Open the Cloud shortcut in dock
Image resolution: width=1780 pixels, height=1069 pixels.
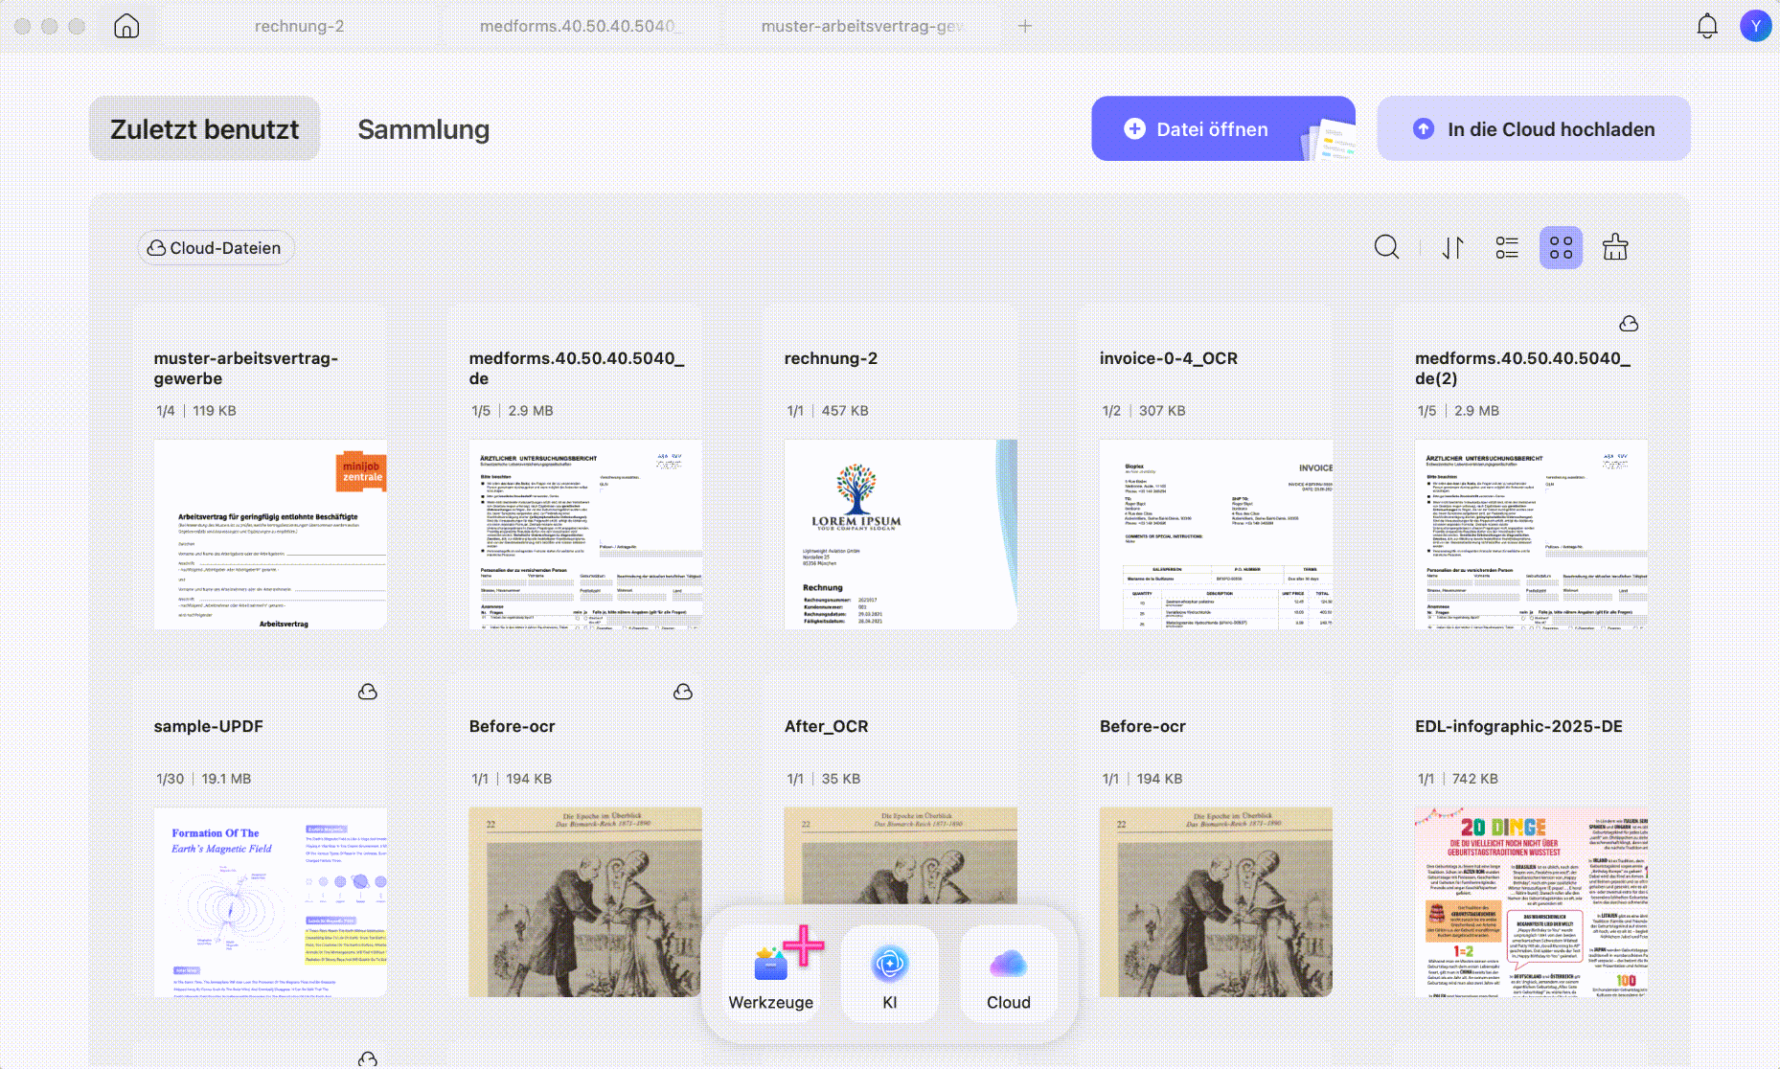(x=1009, y=972)
